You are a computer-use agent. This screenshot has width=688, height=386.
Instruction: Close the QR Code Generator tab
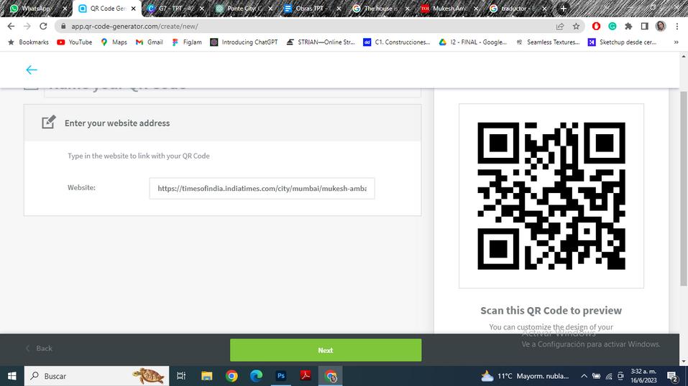click(134, 9)
